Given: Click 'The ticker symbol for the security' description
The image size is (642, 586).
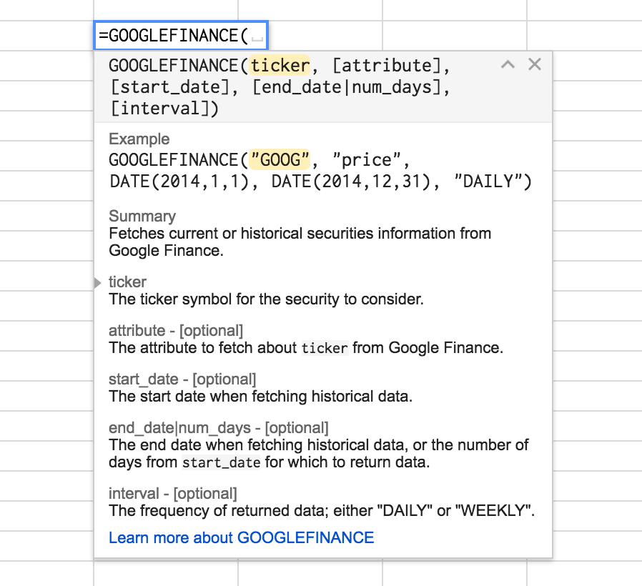Looking at the screenshot, I should click(266, 299).
